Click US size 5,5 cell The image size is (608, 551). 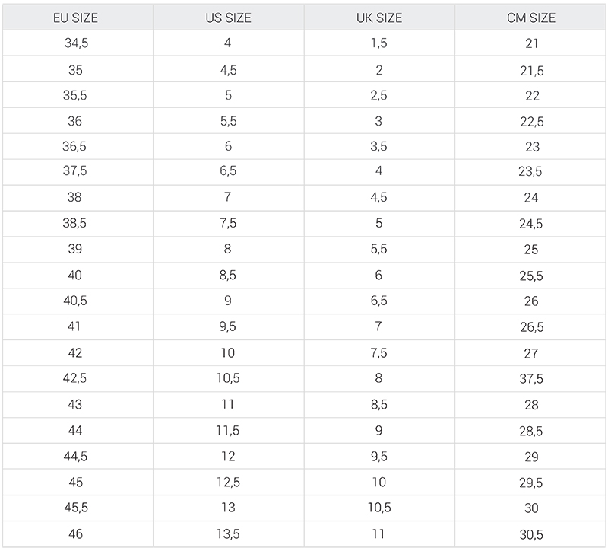(x=229, y=121)
